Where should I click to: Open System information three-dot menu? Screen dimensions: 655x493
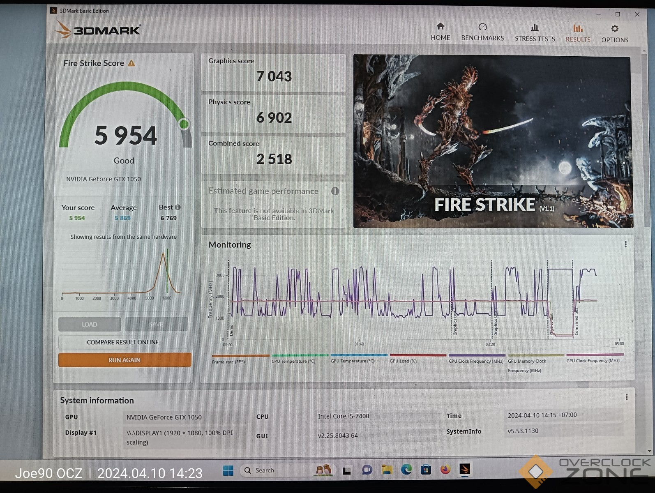click(x=626, y=397)
